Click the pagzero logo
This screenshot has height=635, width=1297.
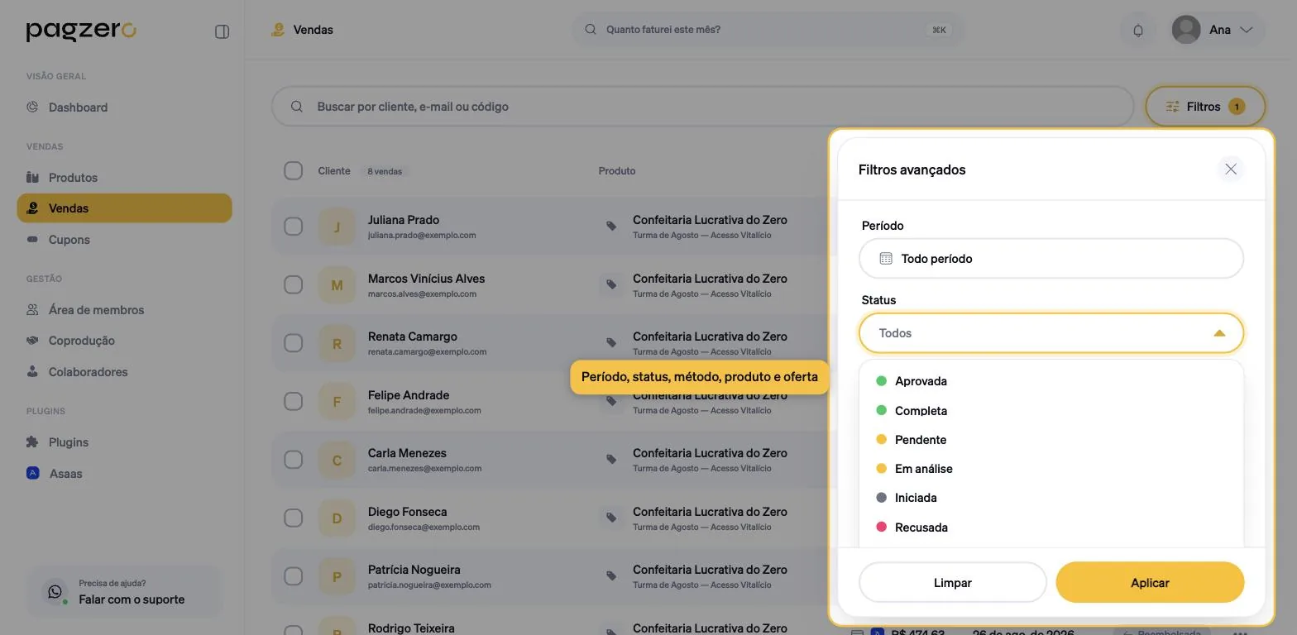(x=81, y=30)
